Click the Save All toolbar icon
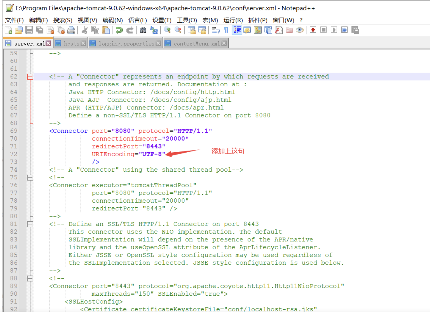Viewport: 430px width, 317px height. 40,30
